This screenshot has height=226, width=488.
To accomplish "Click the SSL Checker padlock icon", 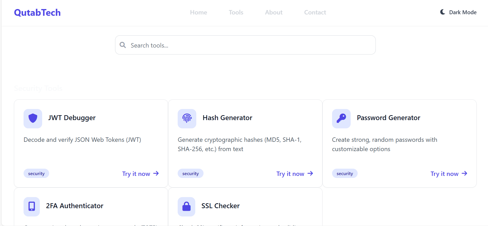I will coord(186,206).
